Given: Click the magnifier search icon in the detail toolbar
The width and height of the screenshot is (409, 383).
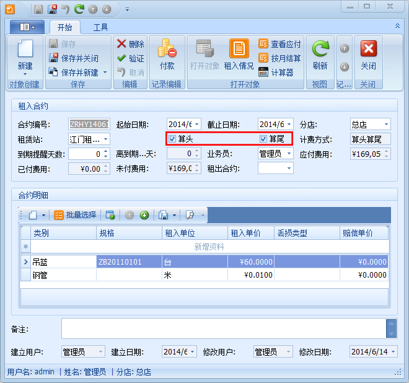Looking at the screenshot, I should pos(190,215).
